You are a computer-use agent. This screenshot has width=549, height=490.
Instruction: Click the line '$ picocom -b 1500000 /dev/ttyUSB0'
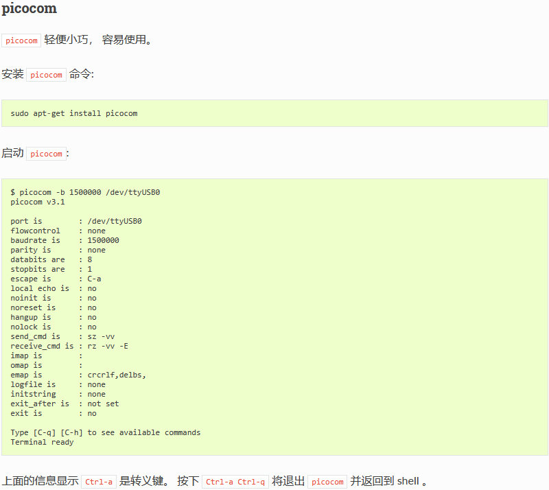tap(85, 192)
